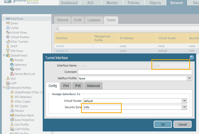Expand the Virtual Router dropdown arrow
The width and height of the screenshot is (199, 134).
(184, 101)
